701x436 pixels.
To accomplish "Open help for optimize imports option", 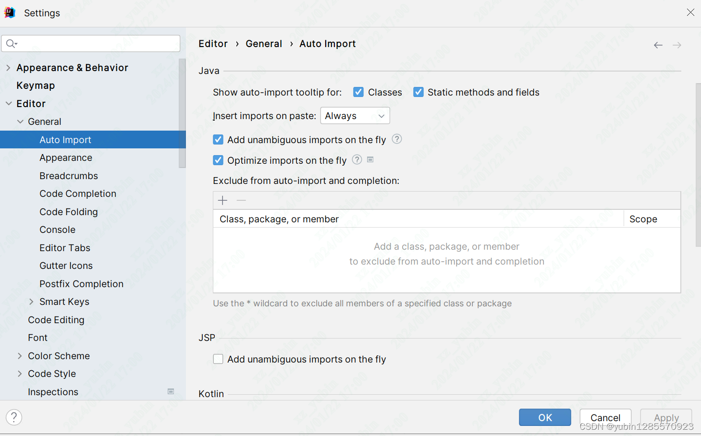I will [357, 160].
